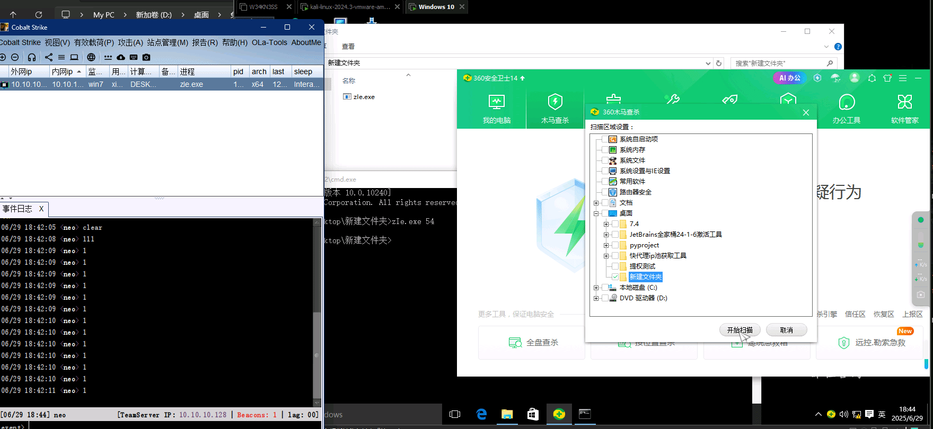Check the 系统内存 scan option

[605, 150]
